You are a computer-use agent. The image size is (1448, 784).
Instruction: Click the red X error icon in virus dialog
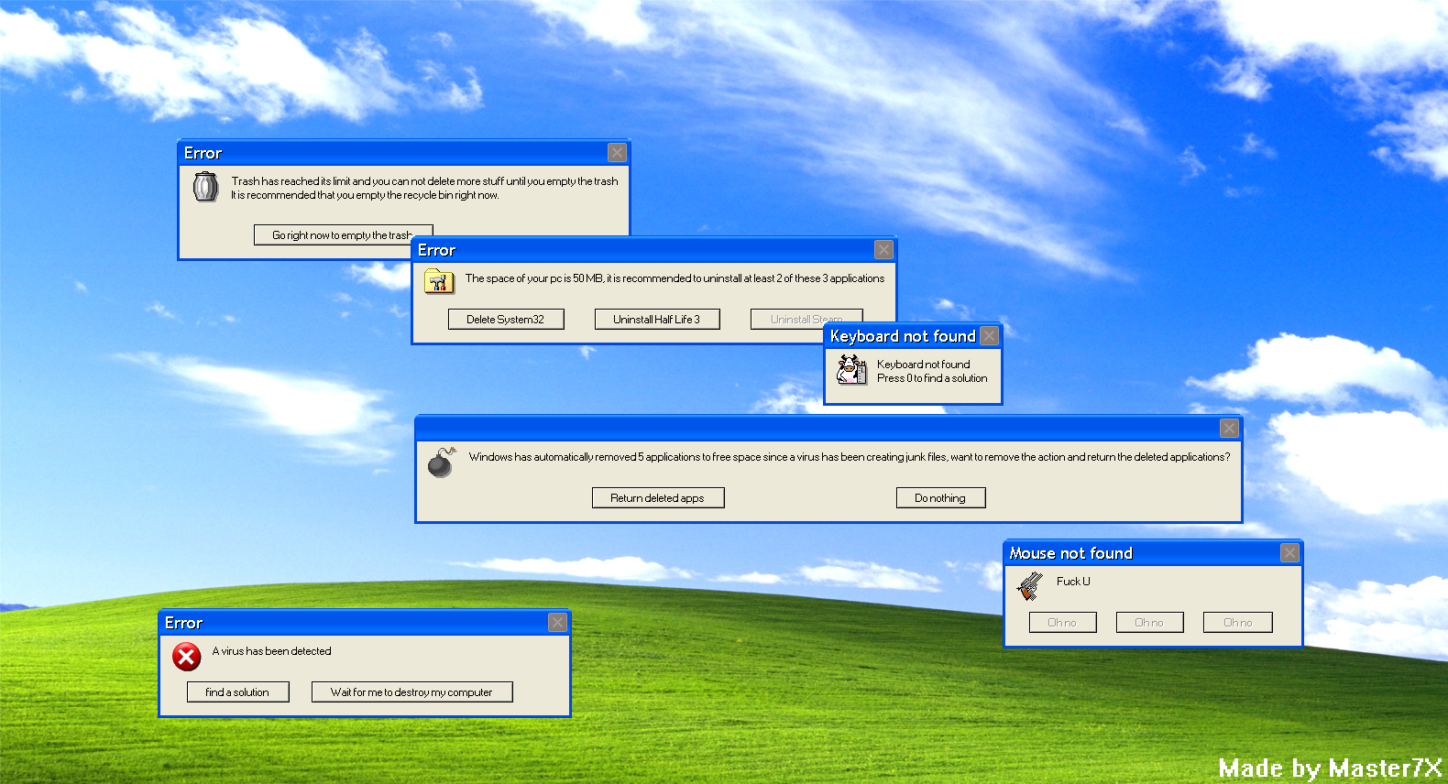(186, 657)
